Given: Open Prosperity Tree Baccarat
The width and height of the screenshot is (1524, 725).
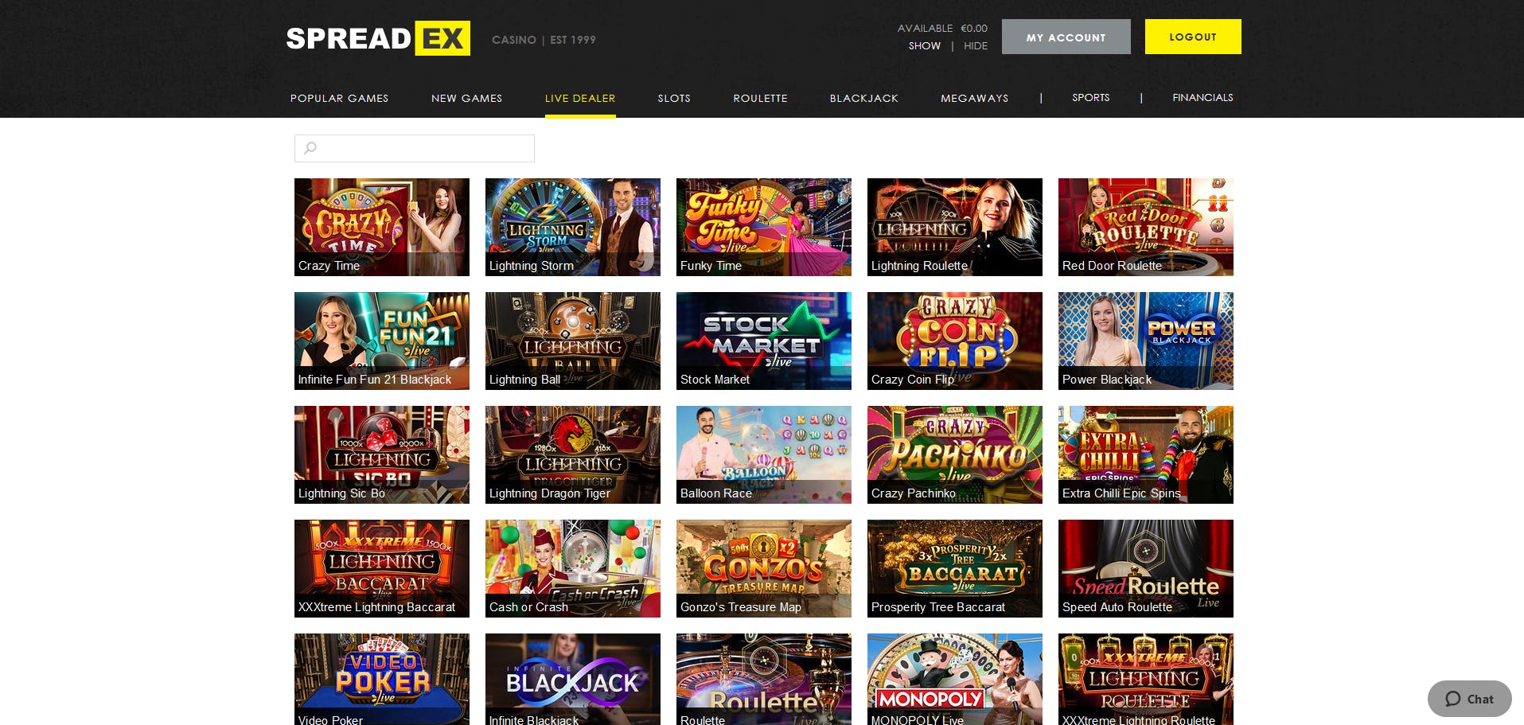Looking at the screenshot, I should pyautogui.click(x=955, y=568).
